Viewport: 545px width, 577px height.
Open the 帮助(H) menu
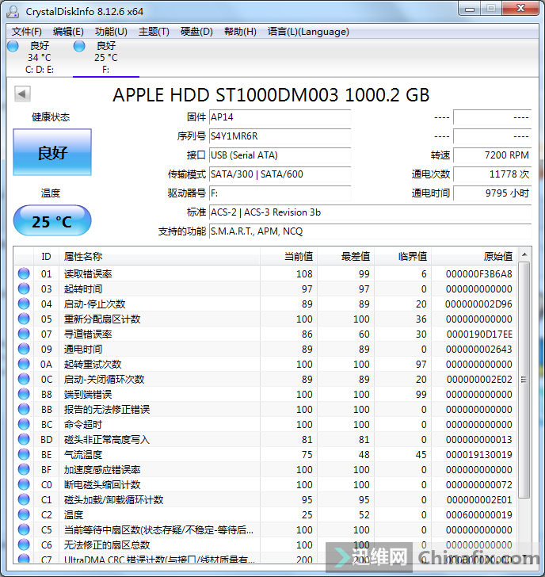coord(240,32)
